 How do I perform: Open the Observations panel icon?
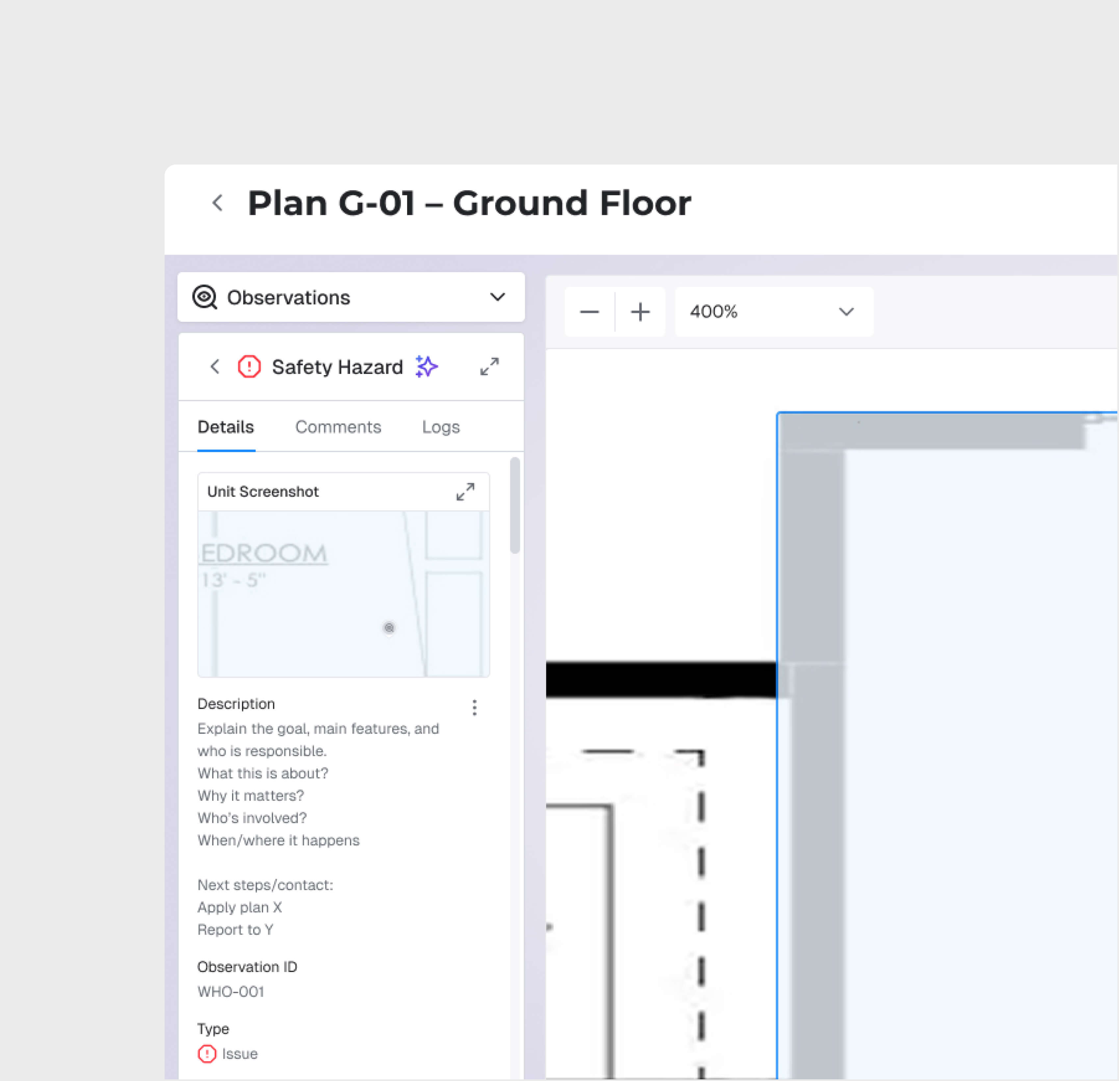tap(205, 297)
